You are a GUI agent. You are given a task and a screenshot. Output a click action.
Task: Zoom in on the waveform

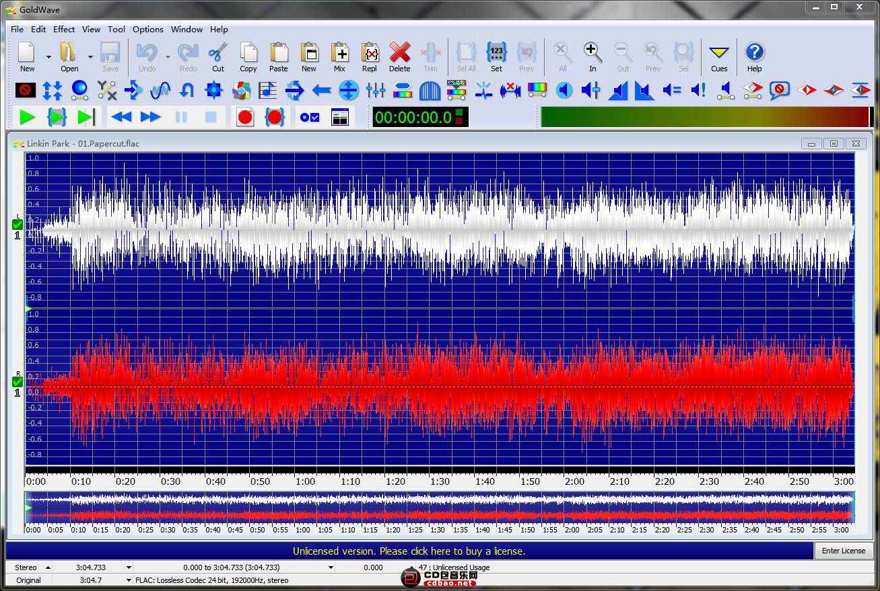[593, 56]
